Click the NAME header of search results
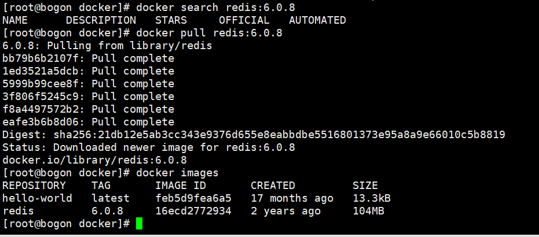This screenshot has width=539, height=237. coord(15,20)
